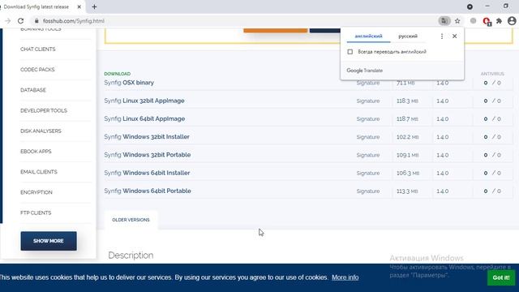The image size is (519, 292).
Task: Open the red Opera-style extension icon
Action: tap(487, 21)
